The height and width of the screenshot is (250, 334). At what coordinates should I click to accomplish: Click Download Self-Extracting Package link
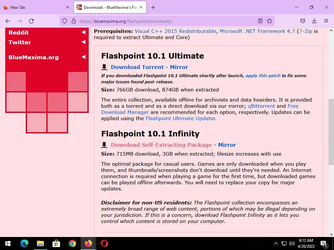click(161, 145)
